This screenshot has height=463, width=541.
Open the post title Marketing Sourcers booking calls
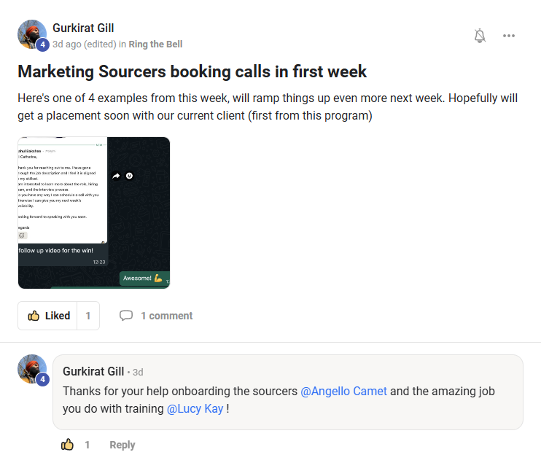(x=192, y=71)
